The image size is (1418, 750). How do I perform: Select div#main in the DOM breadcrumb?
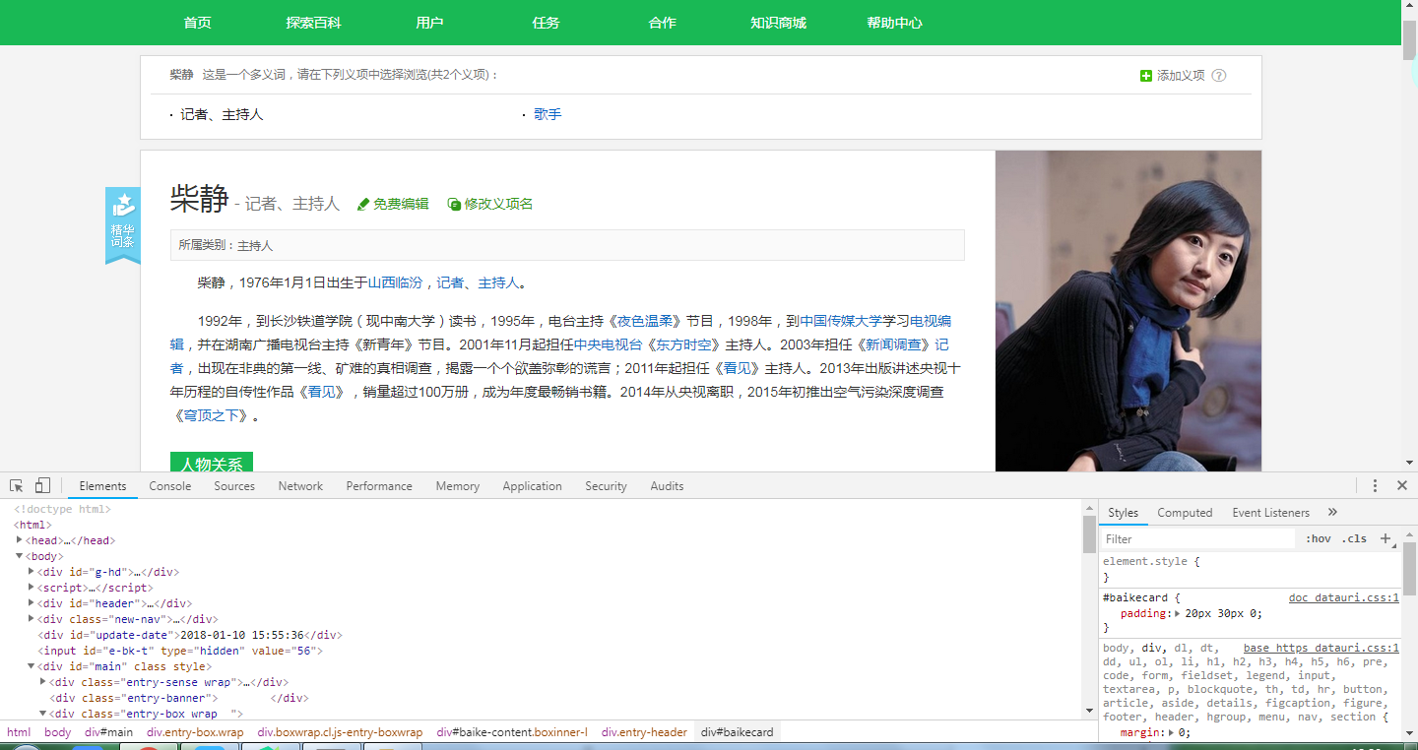108,732
